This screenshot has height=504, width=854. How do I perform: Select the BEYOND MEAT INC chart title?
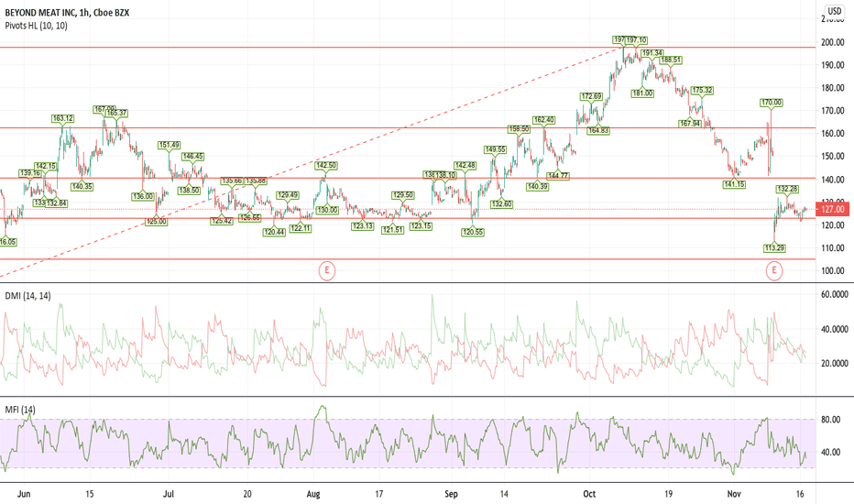[67, 12]
